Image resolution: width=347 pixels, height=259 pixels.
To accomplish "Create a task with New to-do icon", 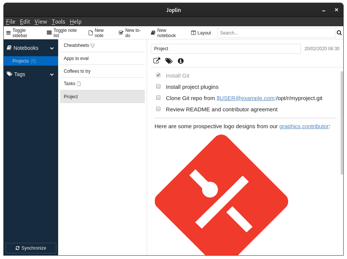I will (x=120, y=33).
